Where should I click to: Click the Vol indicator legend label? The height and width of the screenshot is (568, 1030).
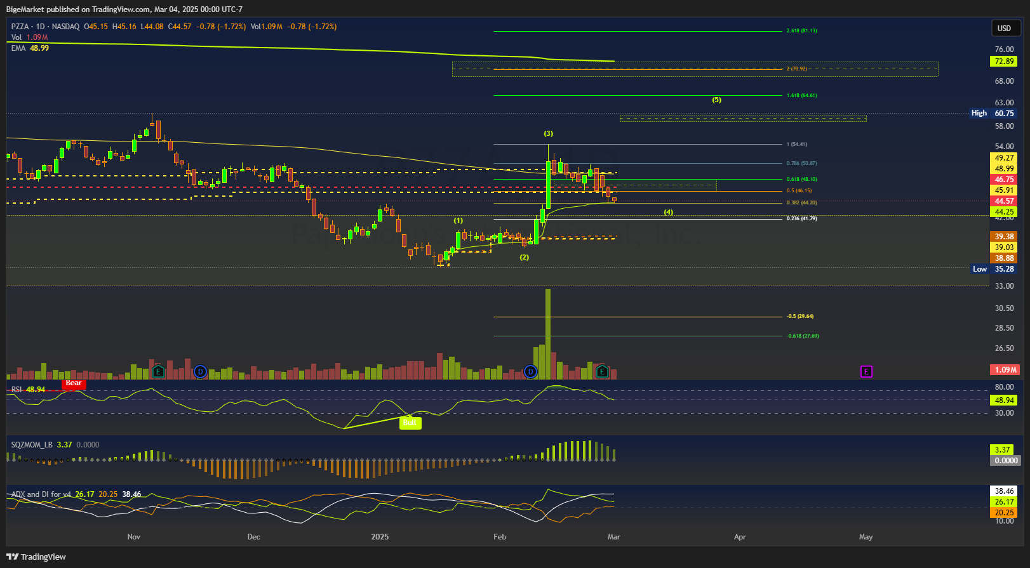[17, 37]
